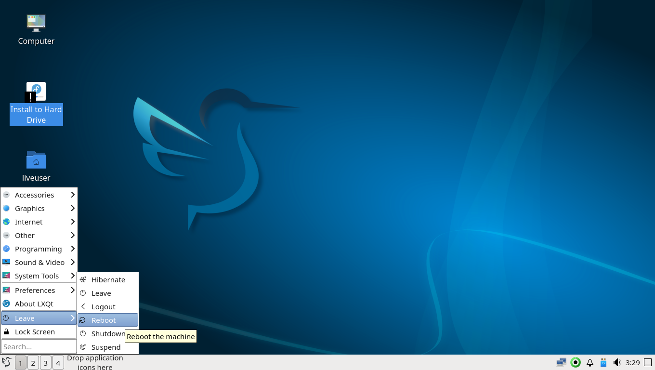Image resolution: width=655 pixels, height=370 pixels.
Task: Choose Suspend from the submenu
Action: [108, 347]
